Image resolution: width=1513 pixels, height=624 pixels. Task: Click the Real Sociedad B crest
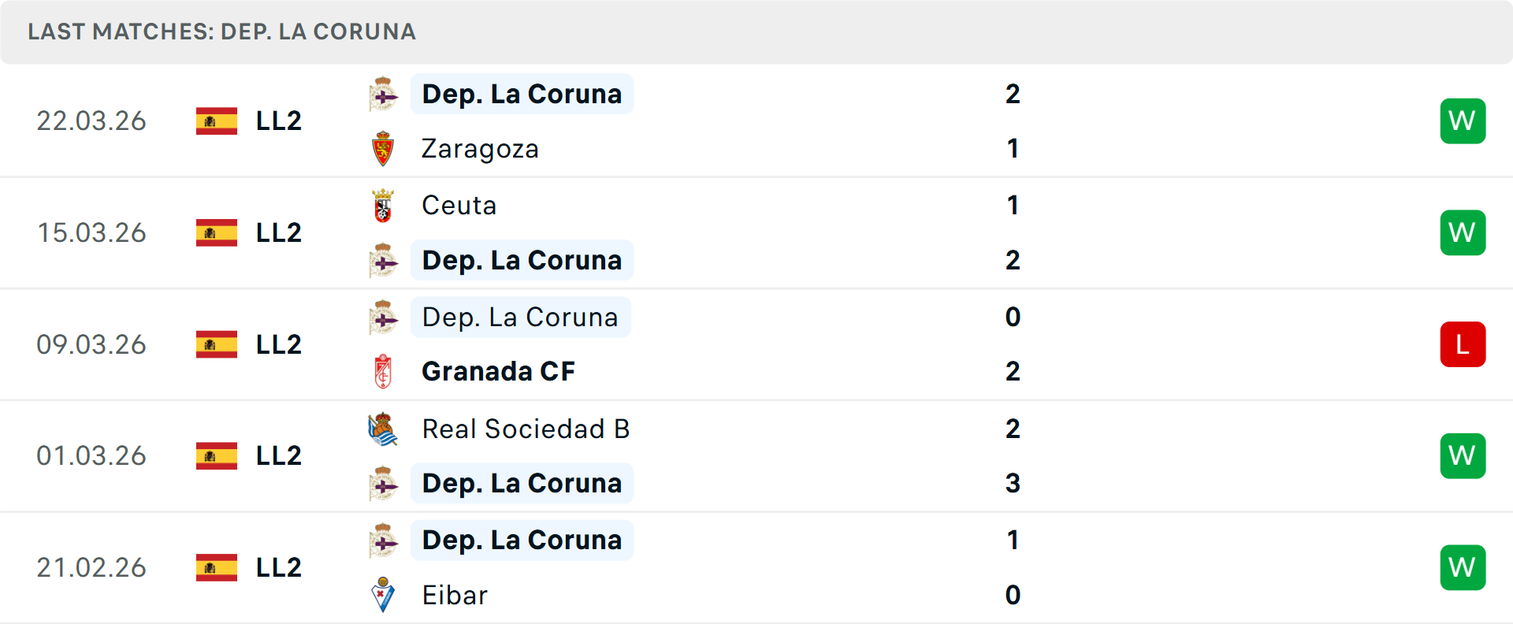coord(383,429)
